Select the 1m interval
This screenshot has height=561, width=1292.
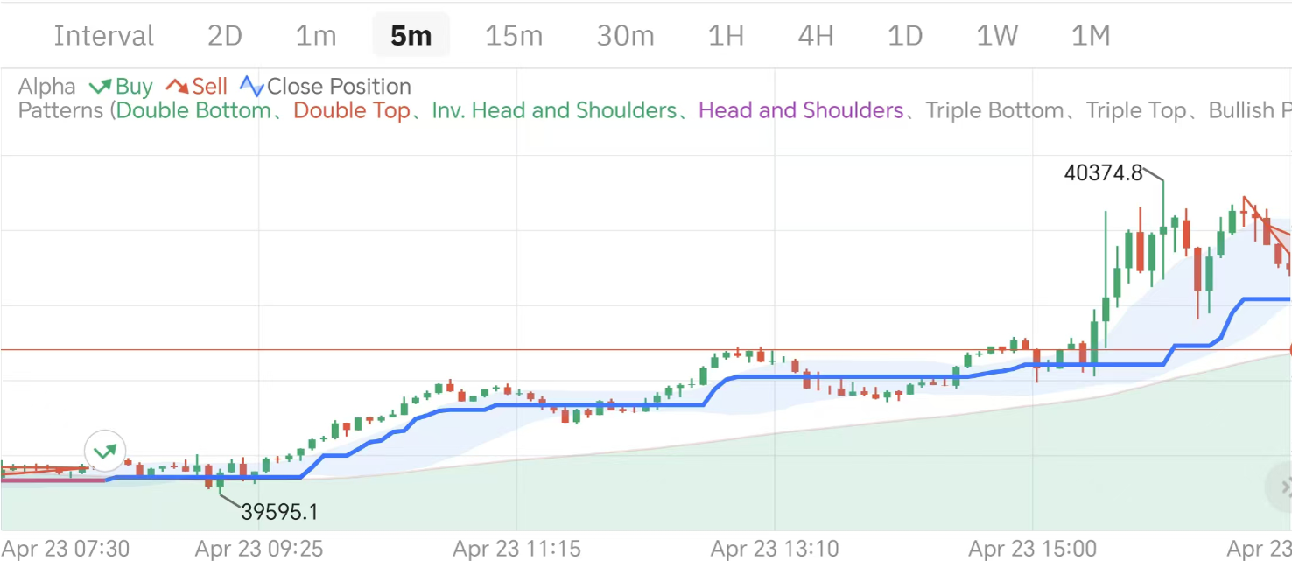click(x=316, y=36)
